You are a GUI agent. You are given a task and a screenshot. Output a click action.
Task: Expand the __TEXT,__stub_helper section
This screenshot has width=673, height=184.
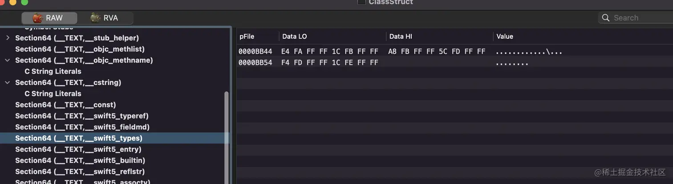click(x=8, y=38)
